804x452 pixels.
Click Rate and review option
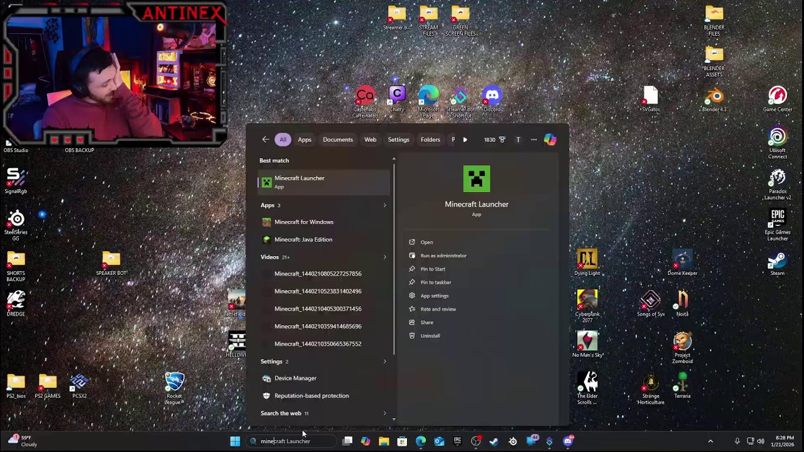(438, 309)
